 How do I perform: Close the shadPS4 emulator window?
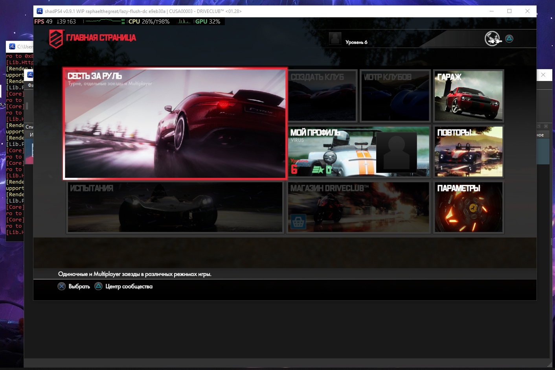coord(527,11)
